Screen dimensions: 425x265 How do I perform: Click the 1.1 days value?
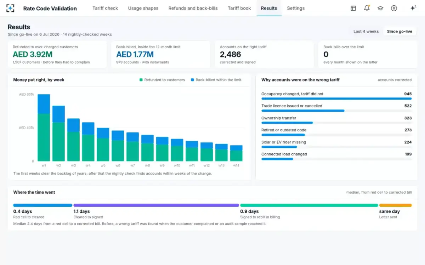coord(82,212)
